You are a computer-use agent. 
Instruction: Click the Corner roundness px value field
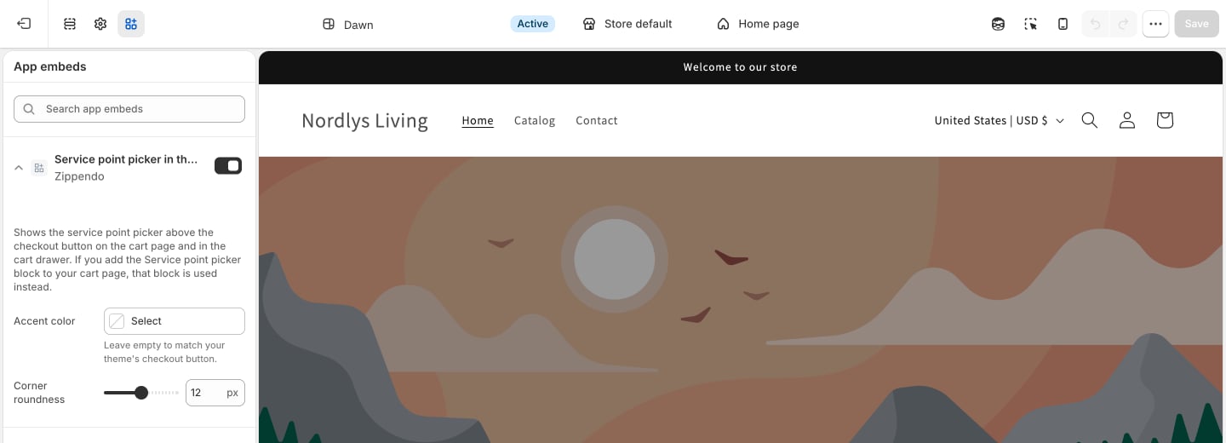(215, 393)
